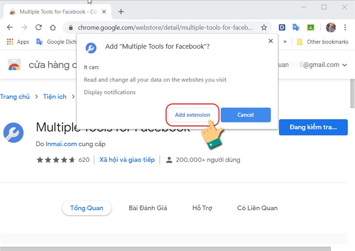
Task: Click the Chrome Web Store logo
Action: 14,65
